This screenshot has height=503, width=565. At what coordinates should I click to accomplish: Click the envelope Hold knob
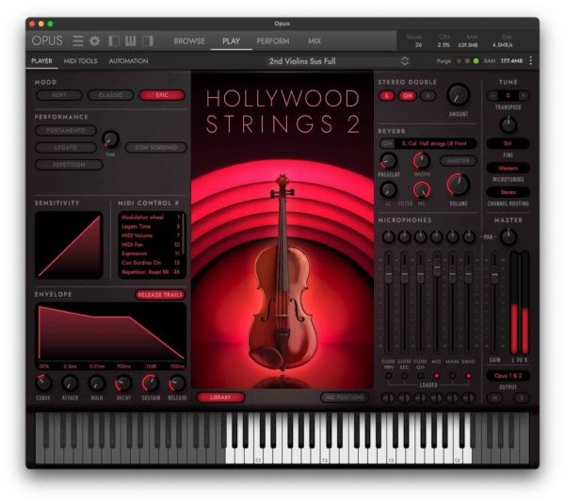click(x=97, y=383)
